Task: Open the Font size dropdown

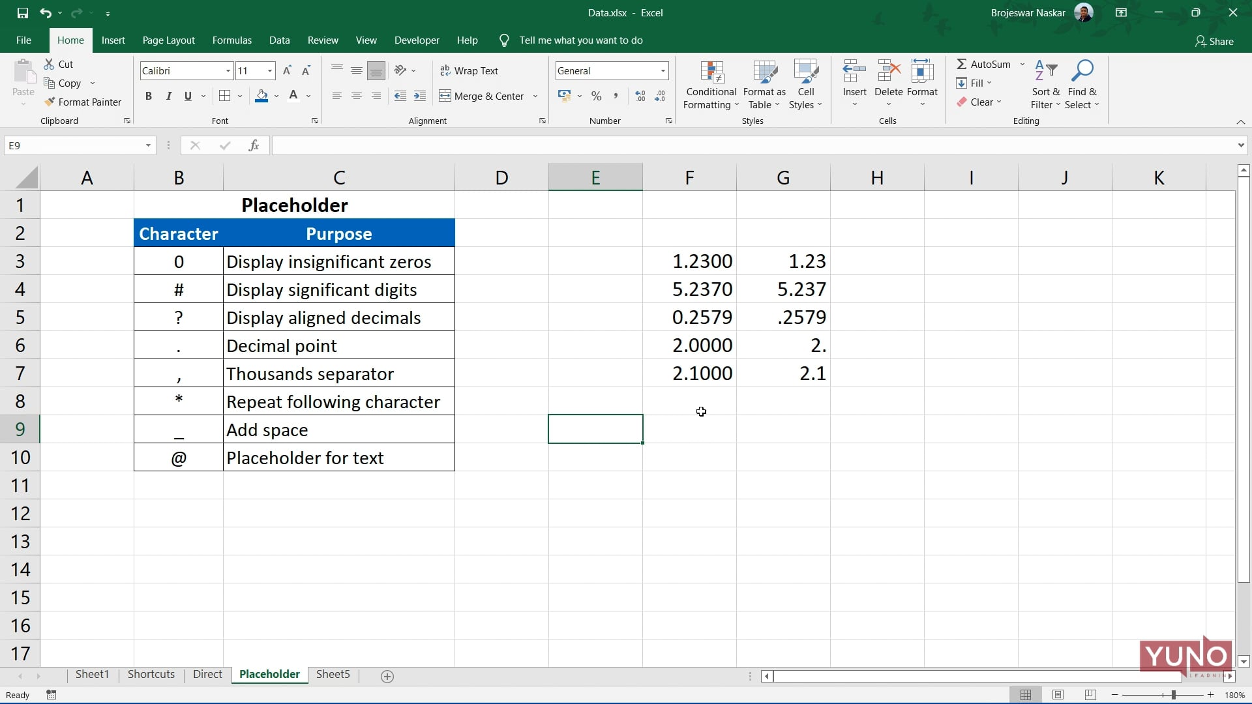Action: click(x=268, y=70)
